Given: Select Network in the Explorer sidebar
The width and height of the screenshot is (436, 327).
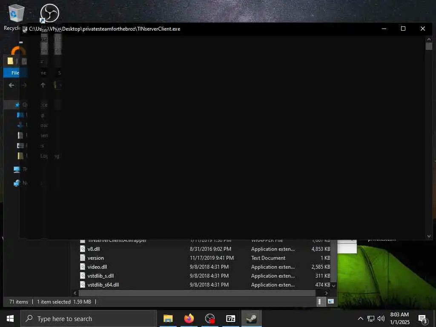Looking at the screenshot, I should (x=17, y=183).
